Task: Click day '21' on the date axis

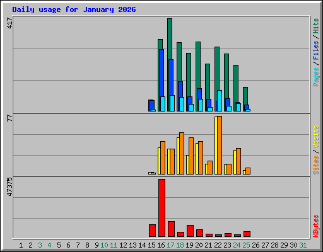Action: (208, 245)
